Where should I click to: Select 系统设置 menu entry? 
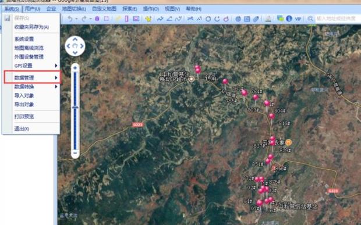(x=24, y=39)
